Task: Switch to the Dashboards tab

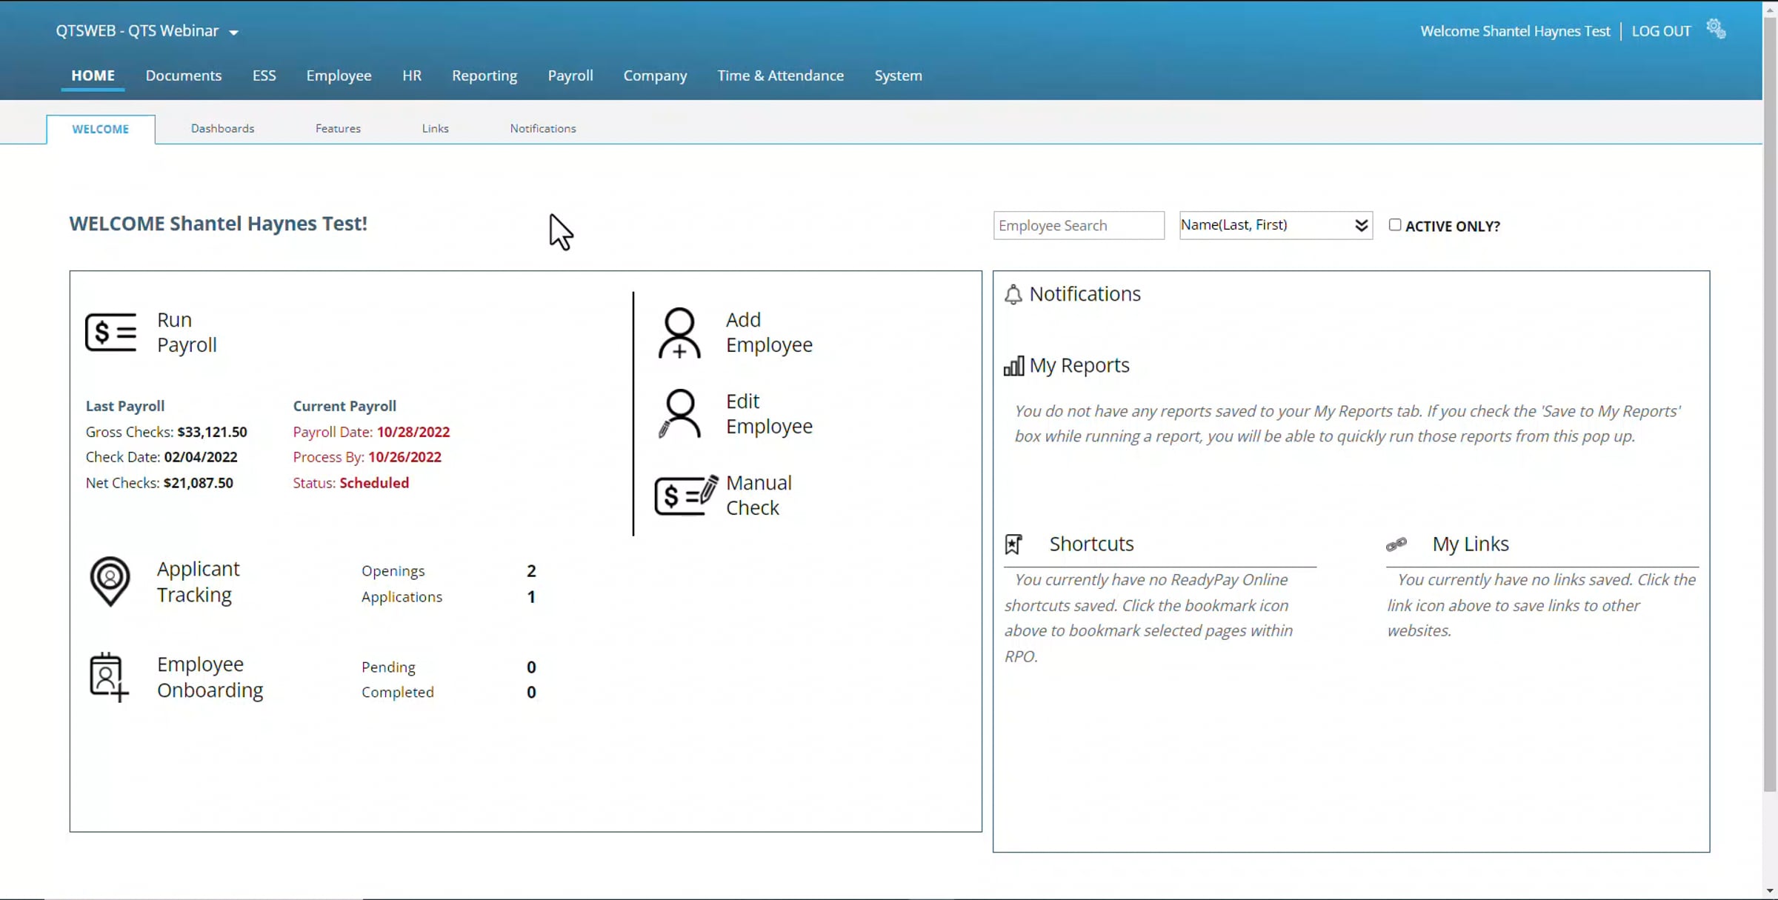Action: point(222,129)
